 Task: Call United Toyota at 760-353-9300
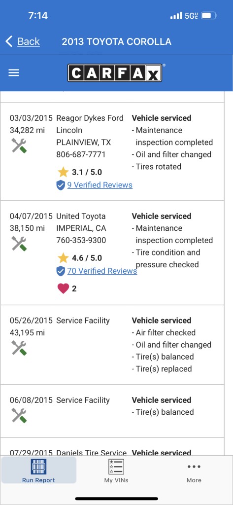(x=81, y=240)
